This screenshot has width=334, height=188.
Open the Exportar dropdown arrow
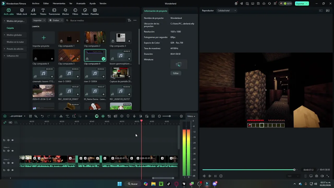coord(307,3)
